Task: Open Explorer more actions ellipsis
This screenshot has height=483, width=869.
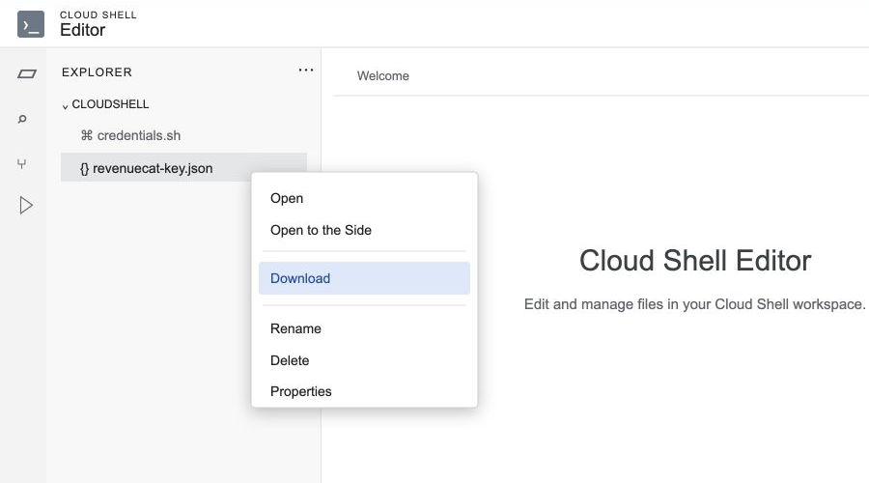Action: (x=306, y=71)
